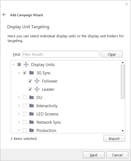Click the tree's vertical scrollbar thumb
This screenshot has width=131, height=161.
[x=123, y=82]
